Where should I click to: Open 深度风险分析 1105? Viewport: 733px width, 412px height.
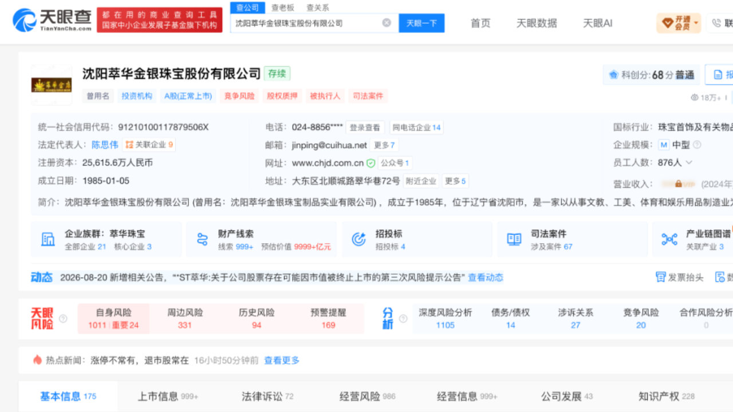[445, 319]
